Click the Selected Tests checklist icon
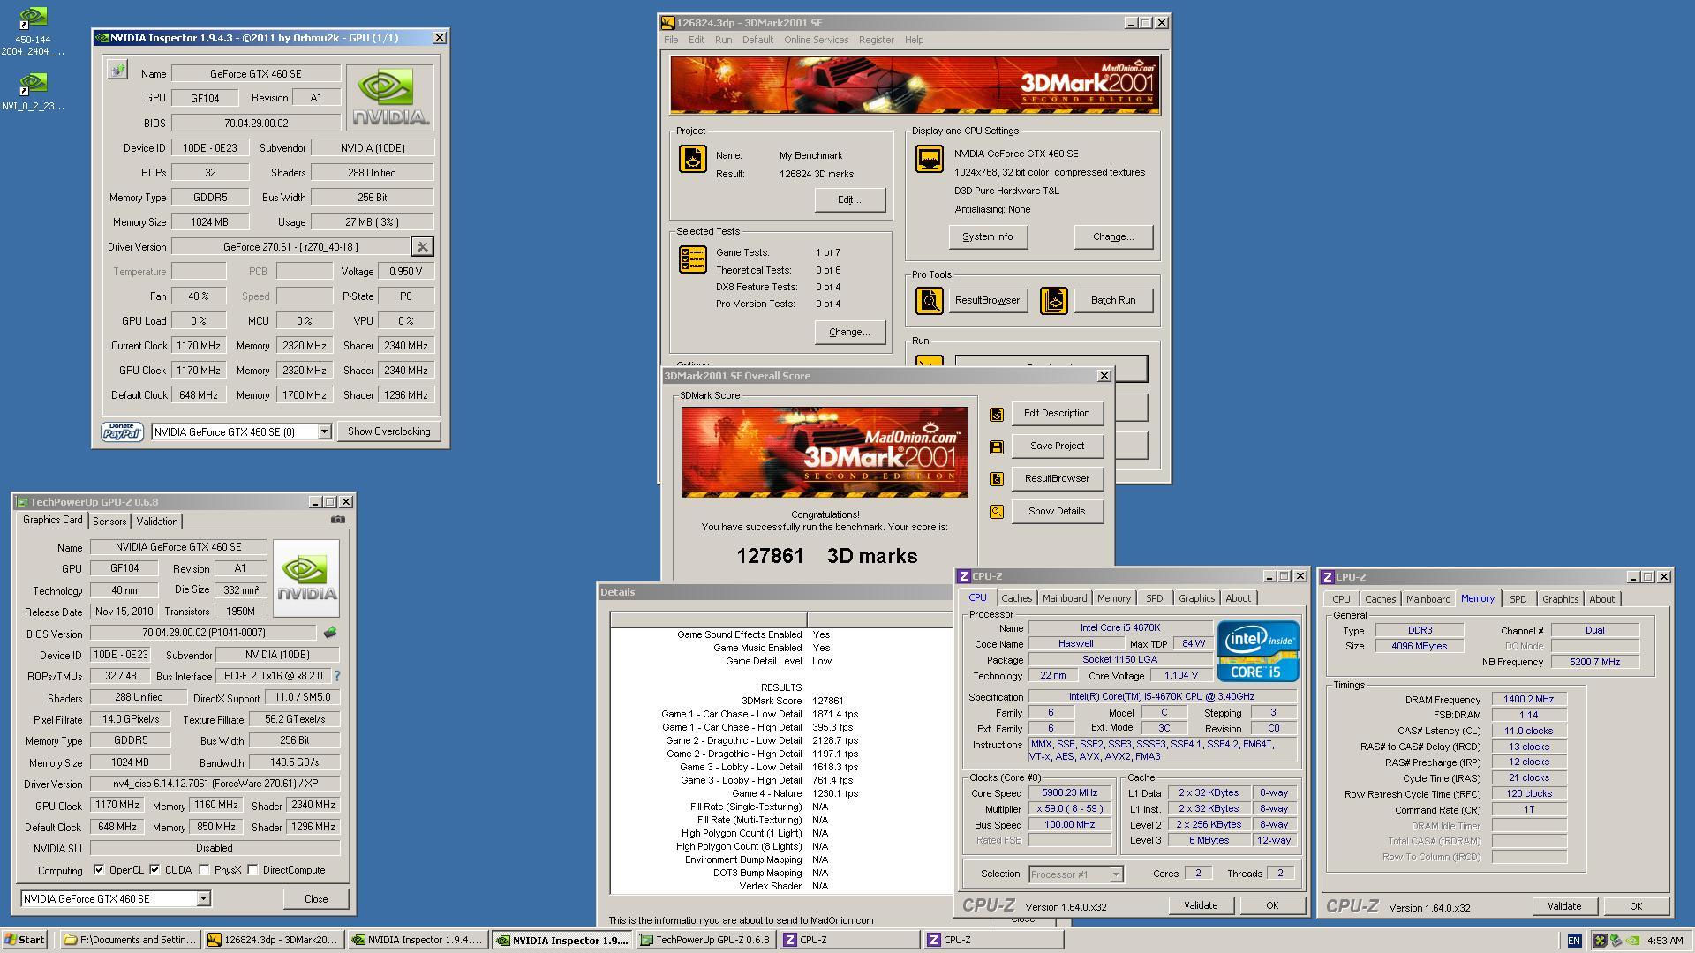 pyautogui.click(x=693, y=259)
